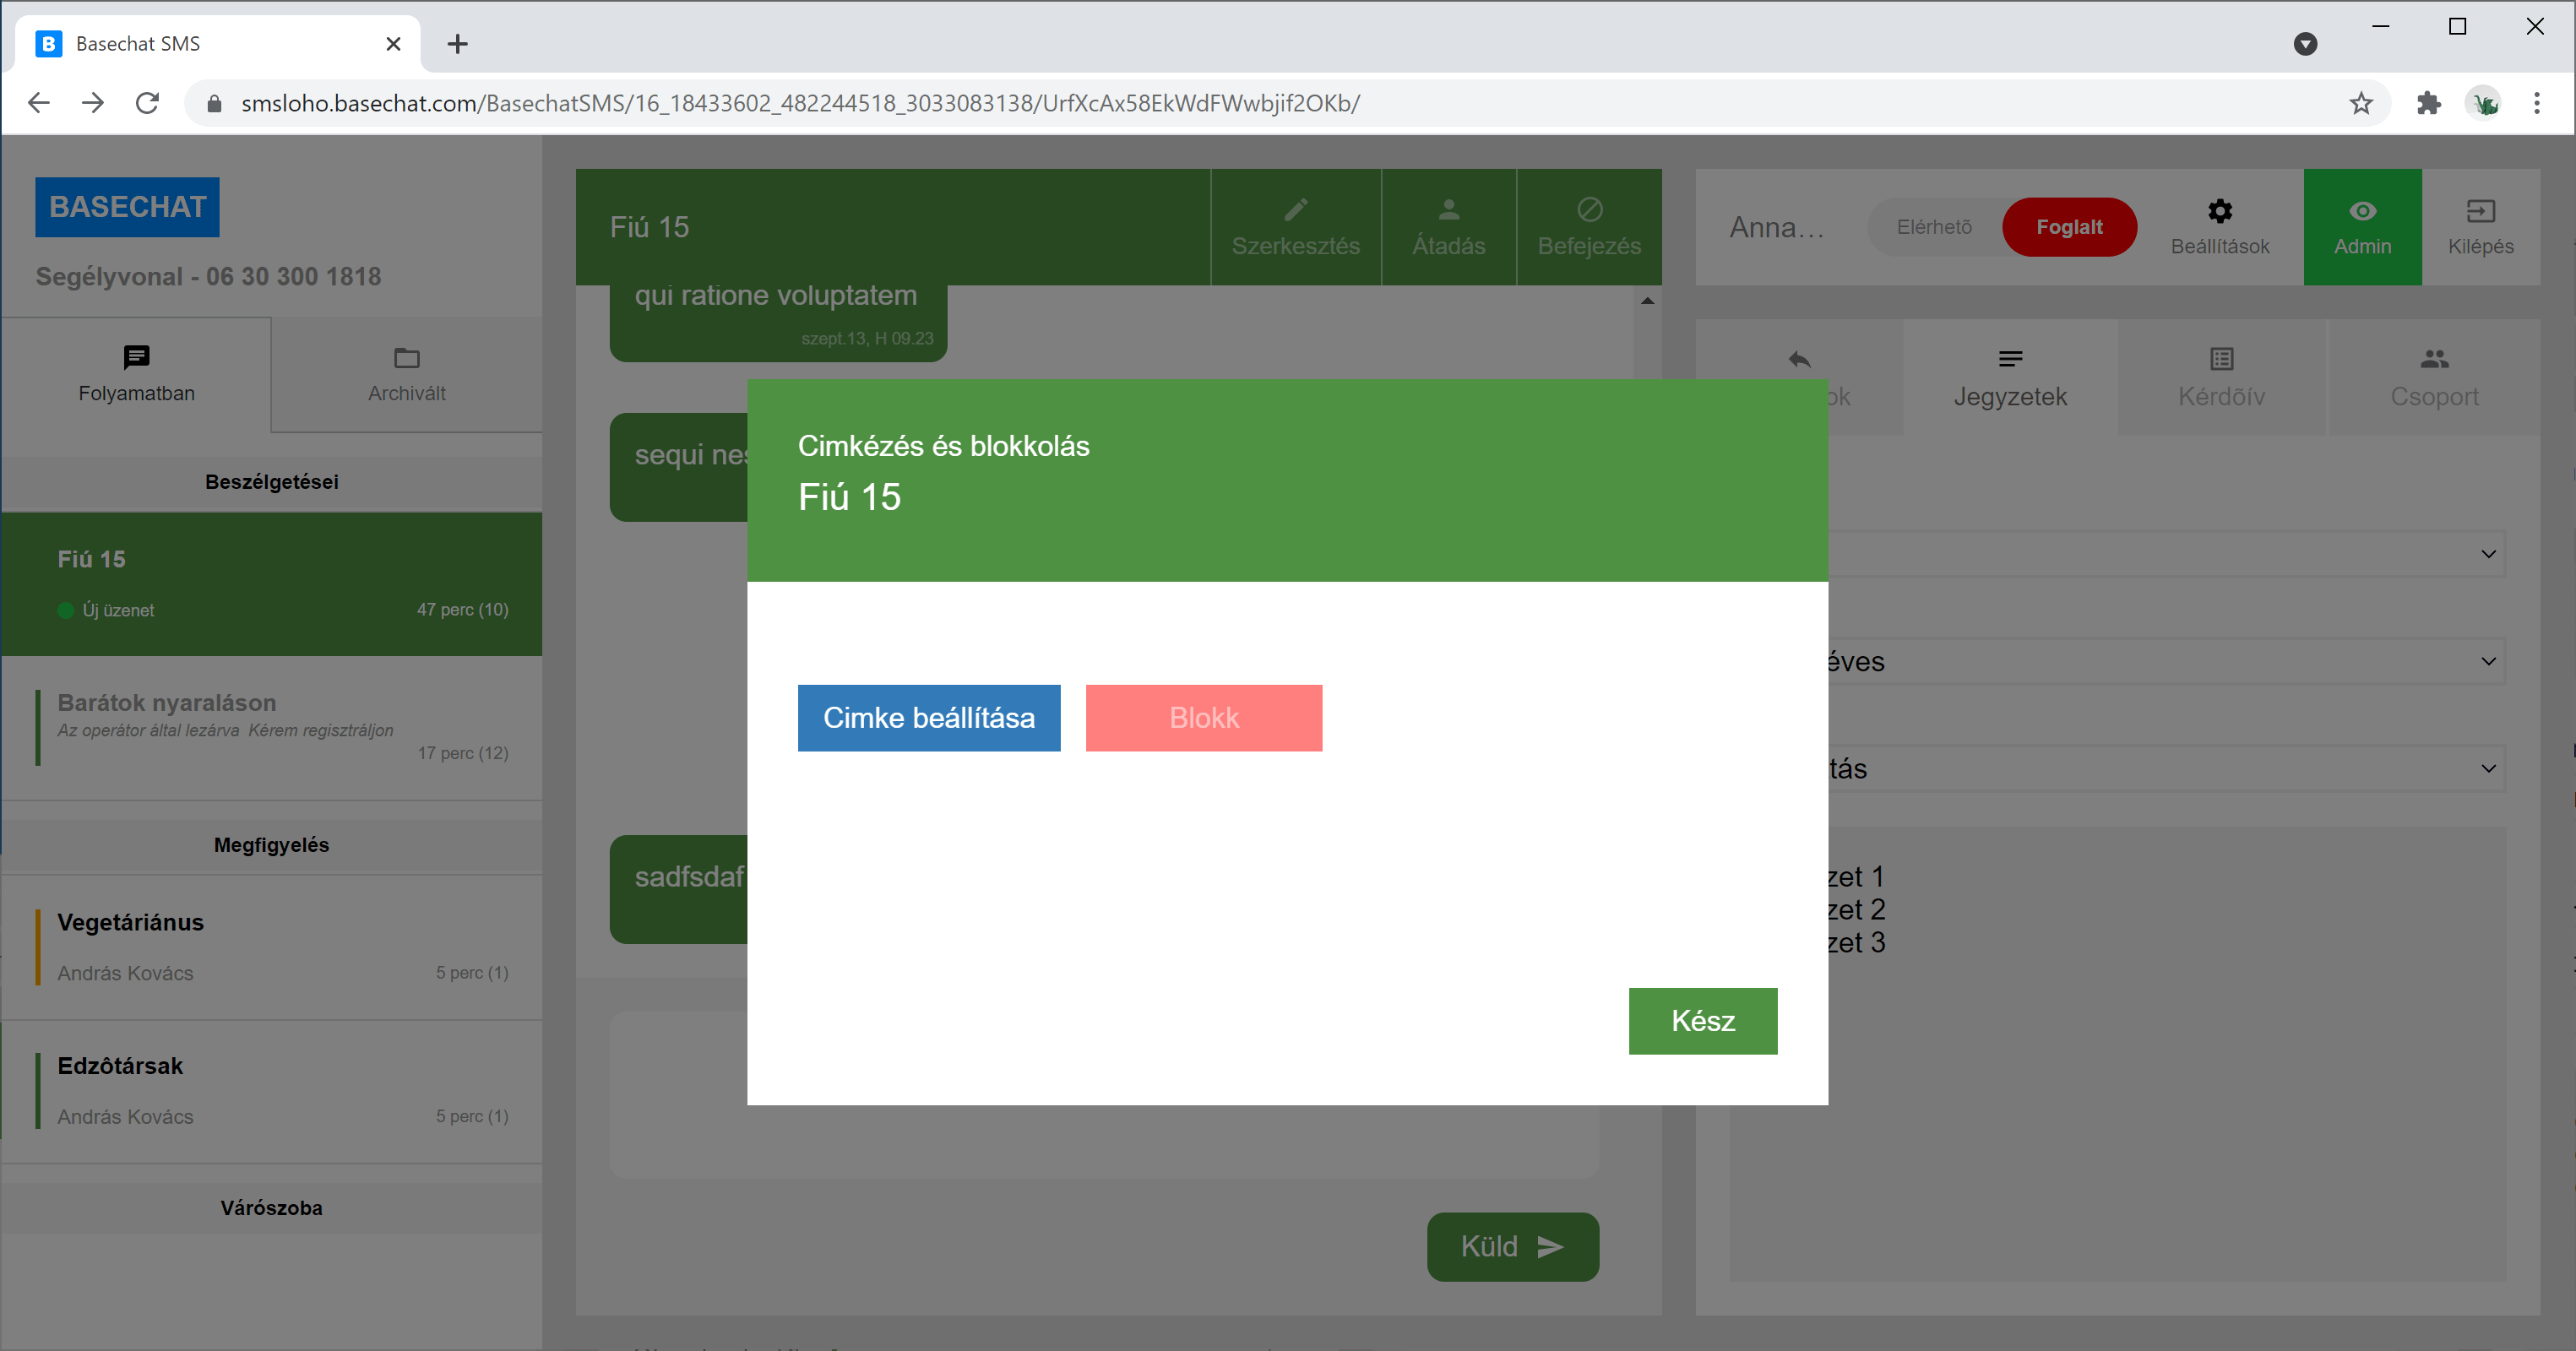Open the Jegyzetek tab

pos(2010,378)
